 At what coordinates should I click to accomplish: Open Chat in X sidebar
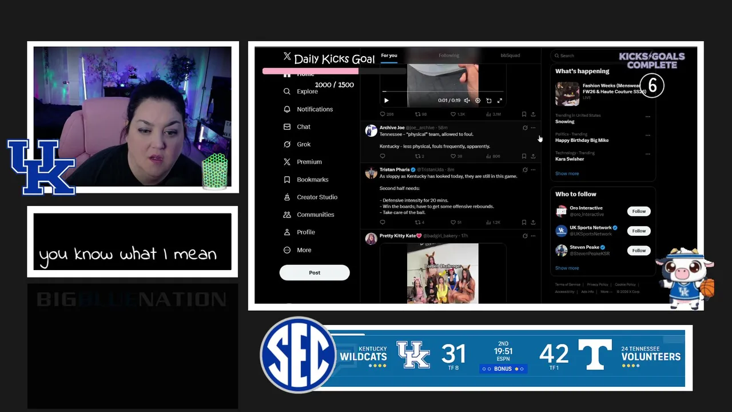(x=297, y=126)
